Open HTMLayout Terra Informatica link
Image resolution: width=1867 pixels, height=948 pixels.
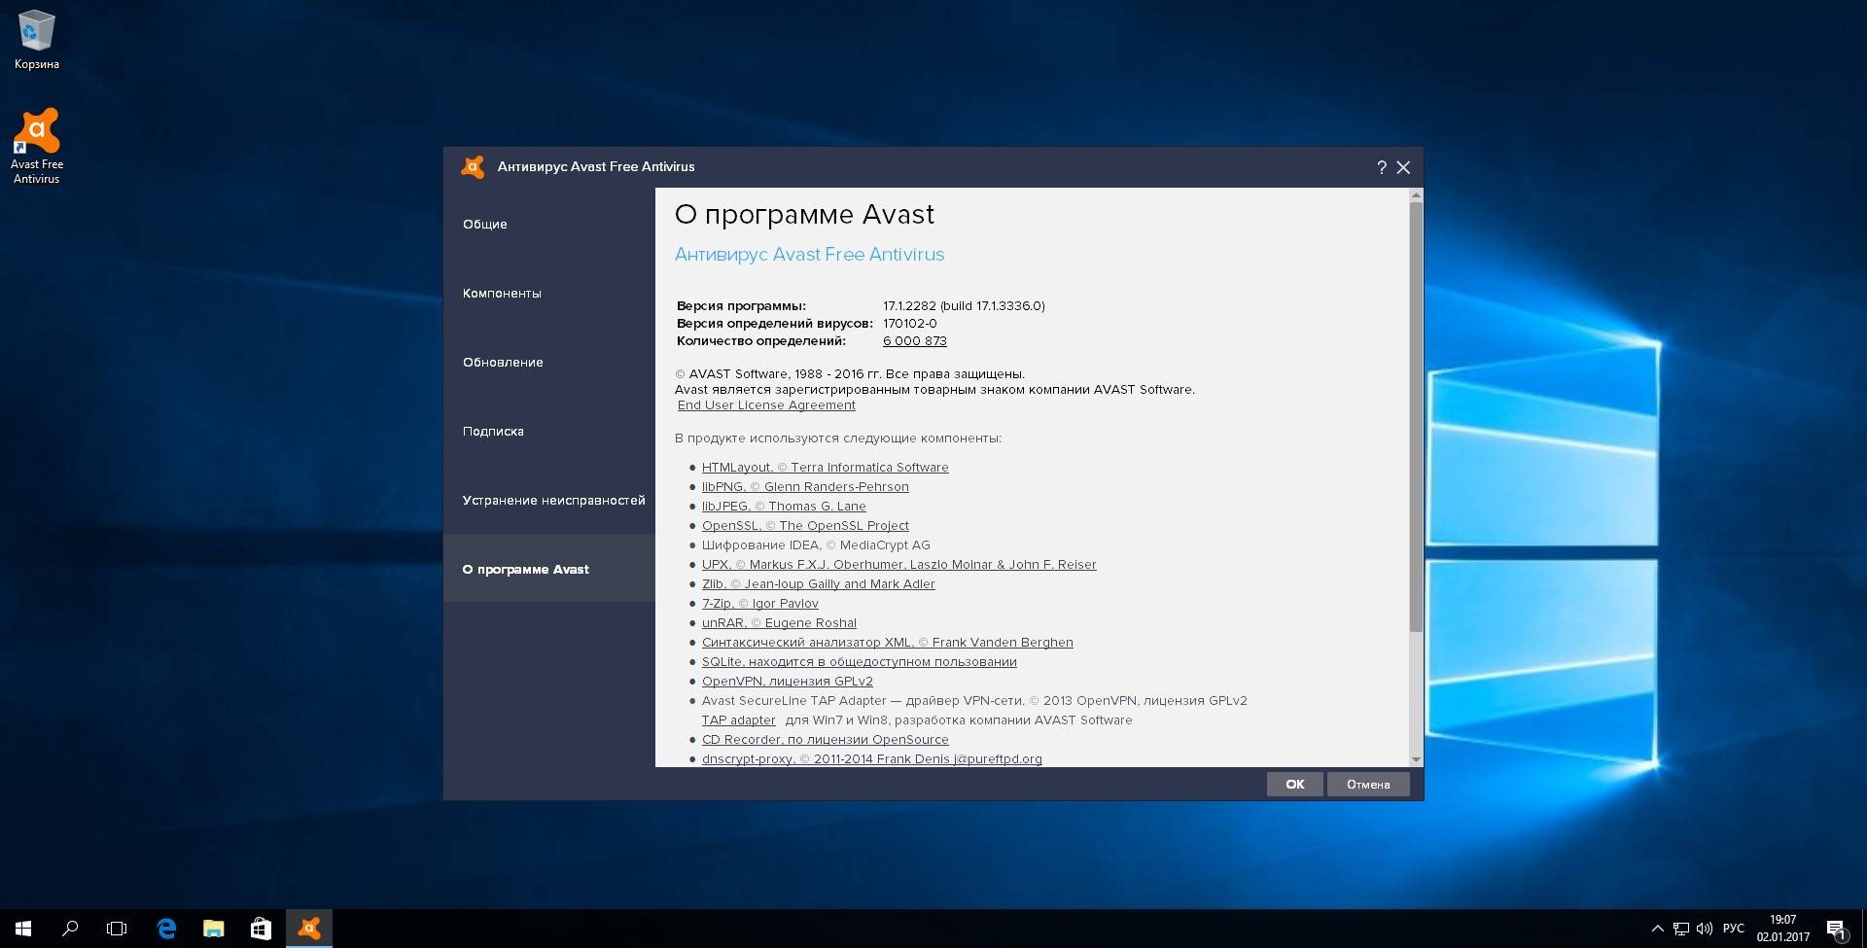point(825,467)
